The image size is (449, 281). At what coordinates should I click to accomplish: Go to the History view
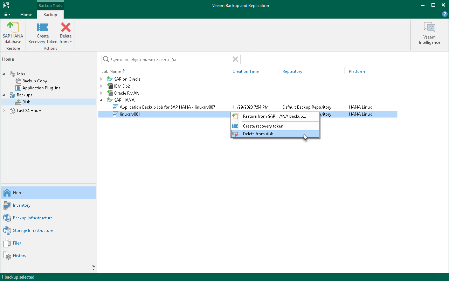pos(19,256)
